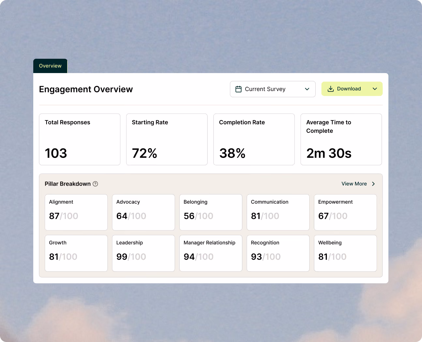Open the Recognition pillar card
The height and width of the screenshot is (342, 422).
[278, 253]
